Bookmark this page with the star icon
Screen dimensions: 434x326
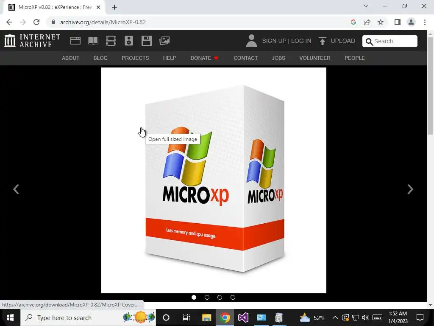pyautogui.click(x=381, y=22)
